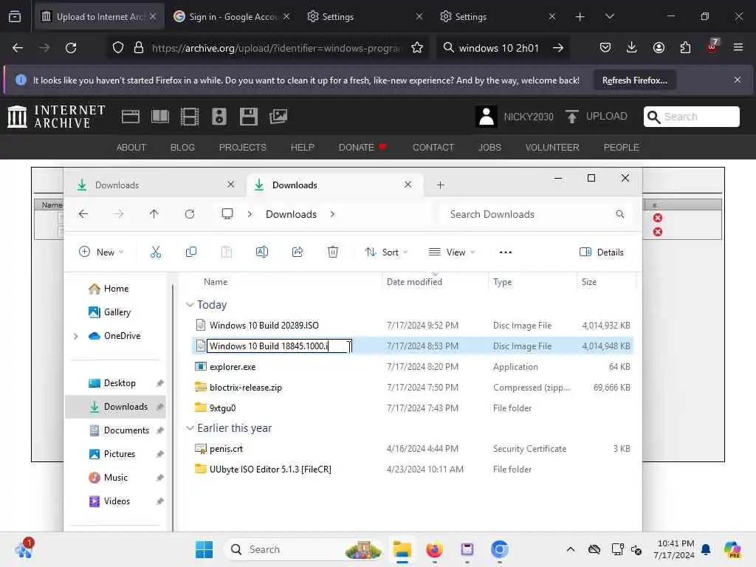The height and width of the screenshot is (567, 756).
Task: Open Firefox from the taskbar
Action: pos(434,549)
